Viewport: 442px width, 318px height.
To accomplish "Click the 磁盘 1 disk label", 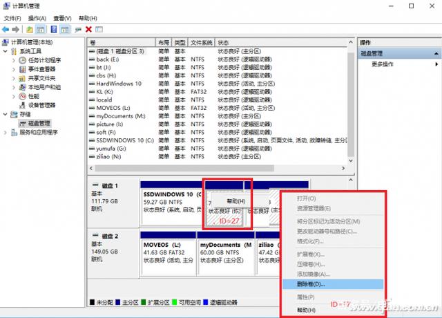I will pyautogui.click(x=110, y=186).
